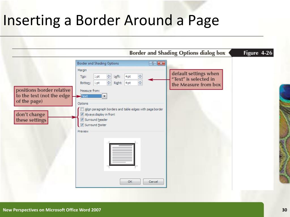The image size is (290, 217).
Task: Increase the Bottom margin with up spinner arrow
Action: [109, 82]
